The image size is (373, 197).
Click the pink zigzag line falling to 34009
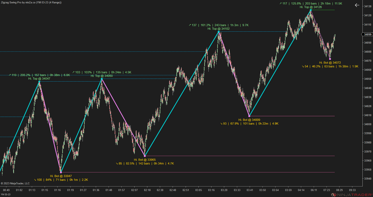[x=234, y=74]
